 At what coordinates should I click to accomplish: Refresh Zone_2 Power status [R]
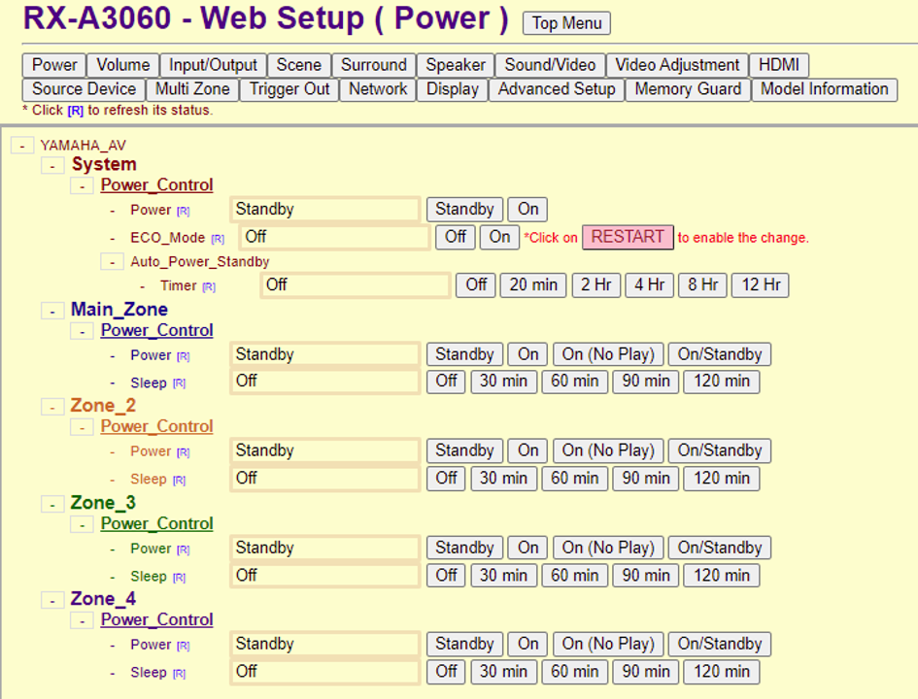point(184,452)
